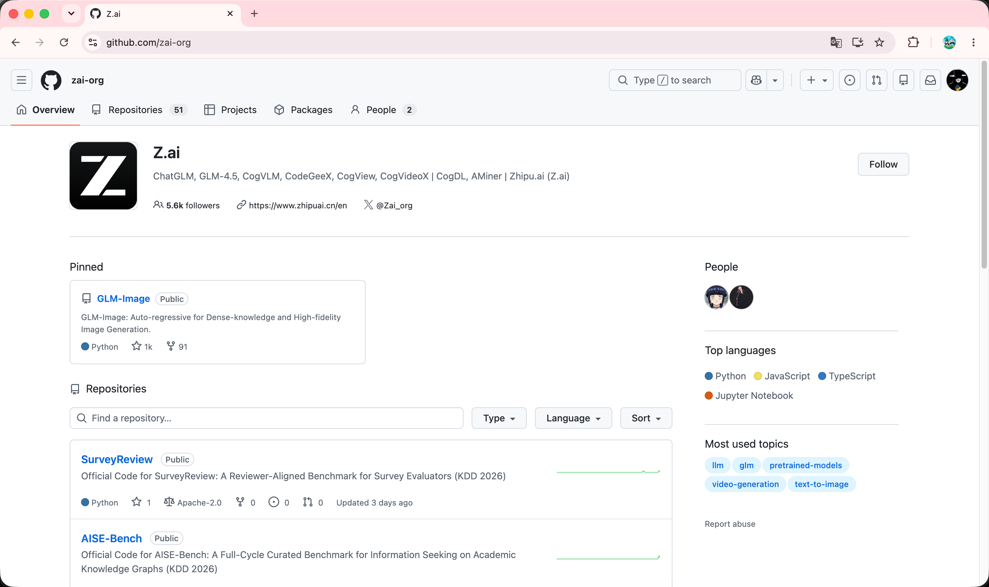Click the Translate page icon in address bar
The width and height of the screenshot is (989, 587).
pyautogui.click(x=836, y=42)
